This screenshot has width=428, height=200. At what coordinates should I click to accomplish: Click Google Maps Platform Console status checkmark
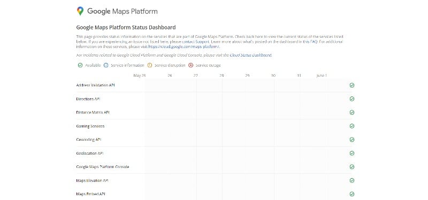click(352, 167)
